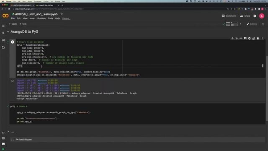The height and width of the screenshot is (151, 268).
Task: Open the Editing mode dropdown
Action: [x=252, y=24]
